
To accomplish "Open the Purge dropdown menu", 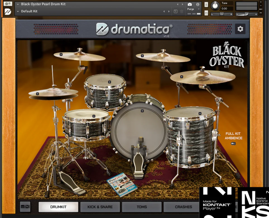I will coord(194,9).
